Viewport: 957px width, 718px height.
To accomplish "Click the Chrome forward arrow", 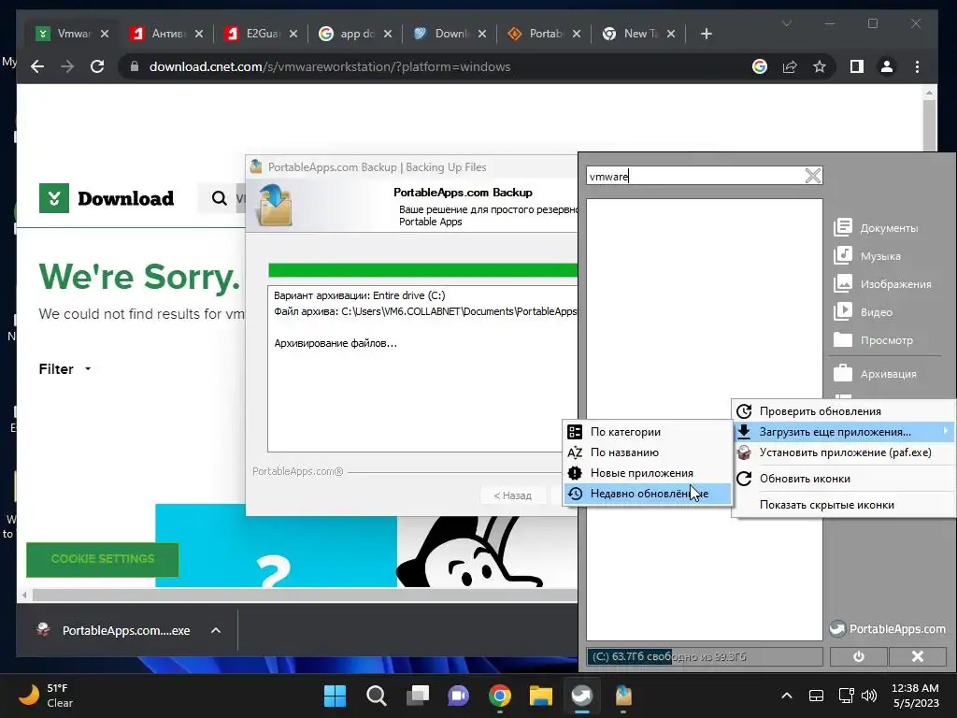I will point(67,66).
